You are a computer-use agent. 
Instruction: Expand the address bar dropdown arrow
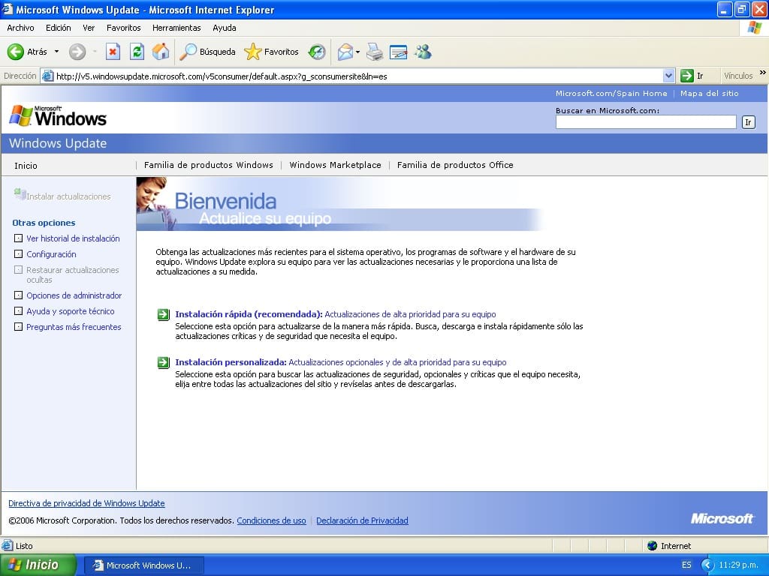(x=668, y=76)
